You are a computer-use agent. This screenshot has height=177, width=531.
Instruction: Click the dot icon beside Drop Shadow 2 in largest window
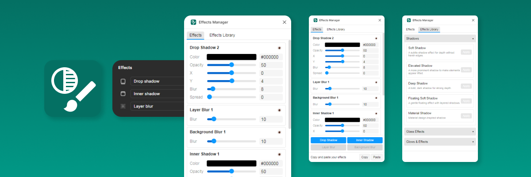[279, 48]
